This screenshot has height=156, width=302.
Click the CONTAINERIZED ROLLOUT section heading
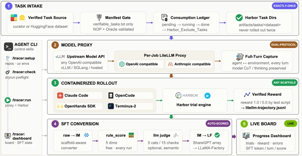[x=89, y=83]
